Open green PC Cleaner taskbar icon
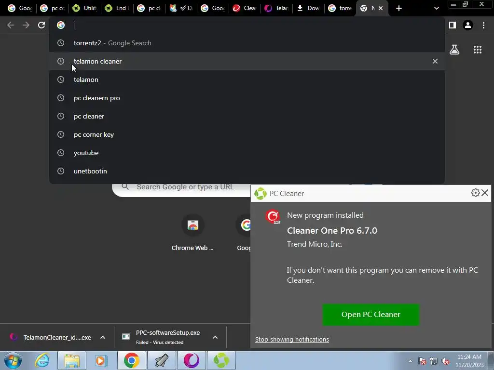Image resolution: width=494 pixels, height=370 pixels. coord(221,360)
